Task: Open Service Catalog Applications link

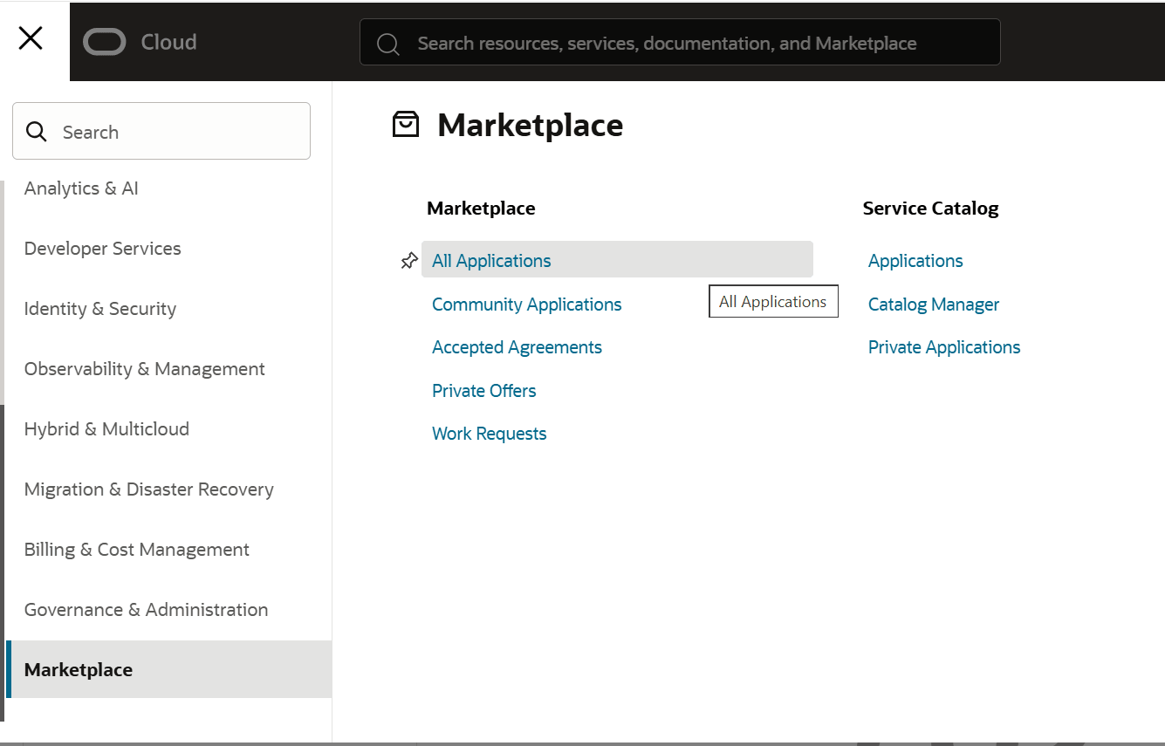Action: point(915,261)
